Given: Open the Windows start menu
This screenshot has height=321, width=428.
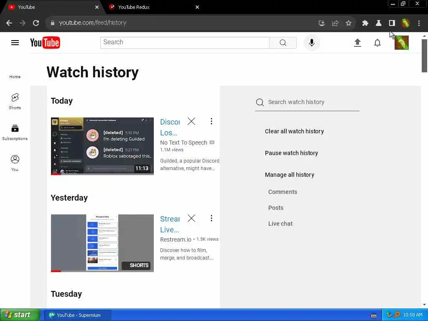Looking at the screenshot, I should (20, 315).
